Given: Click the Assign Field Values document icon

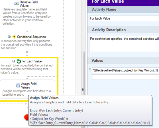Looking at the screenshot, I should pyautogui.click(x=18, y=85).
